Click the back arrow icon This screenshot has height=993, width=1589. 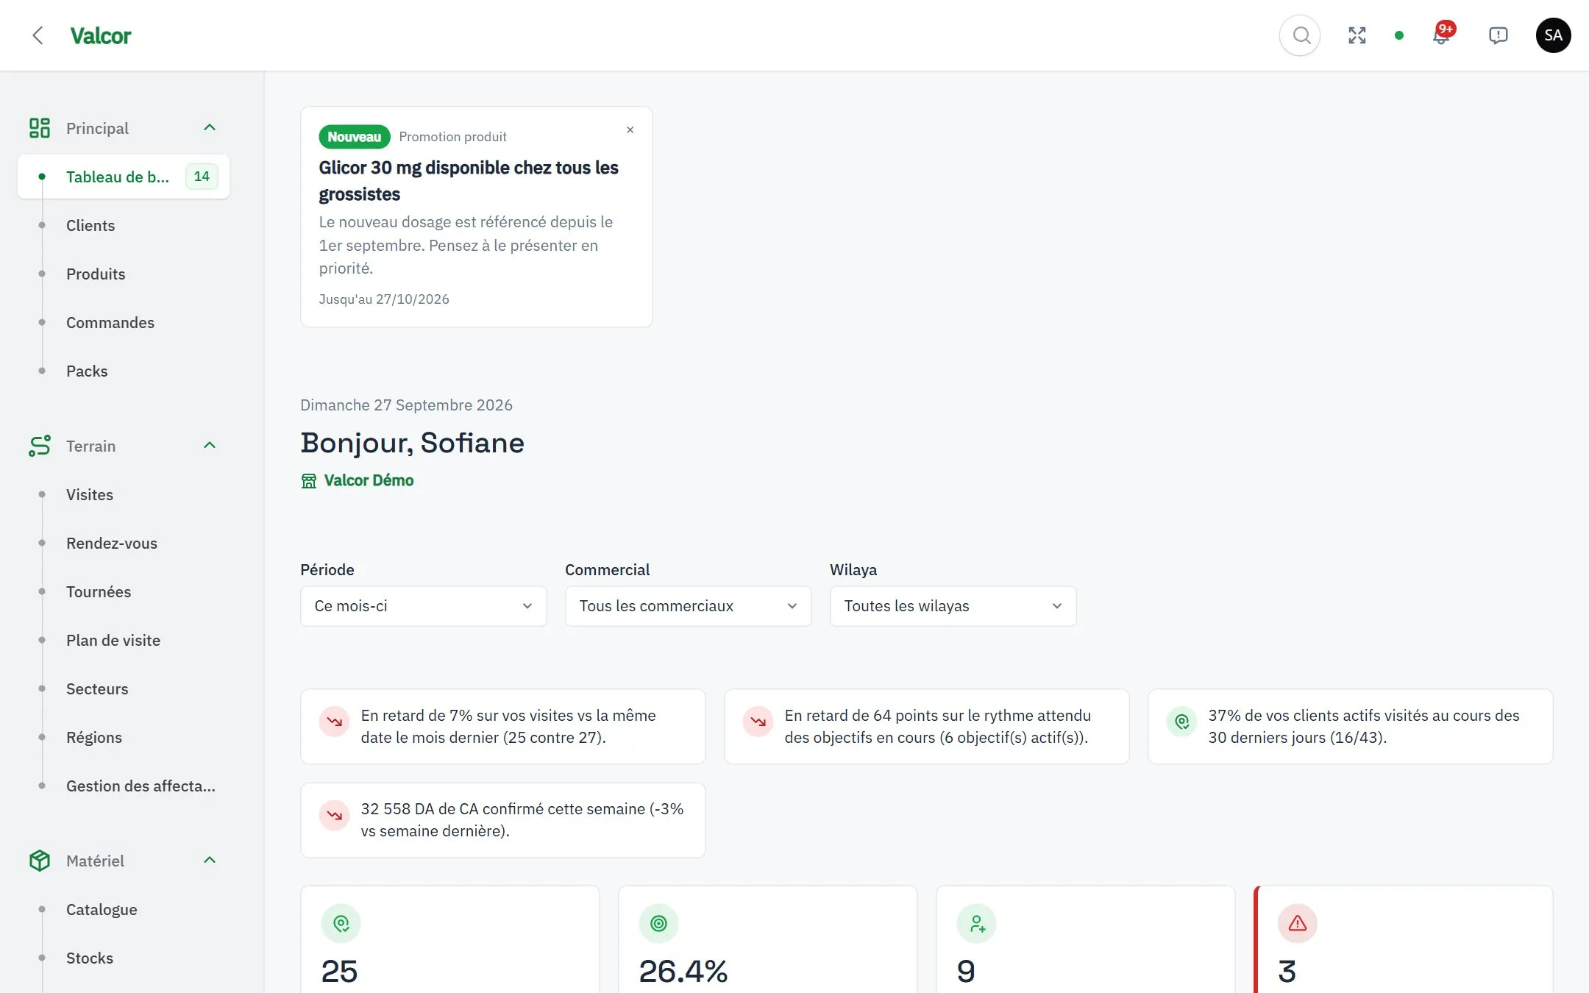coord(38,35)
